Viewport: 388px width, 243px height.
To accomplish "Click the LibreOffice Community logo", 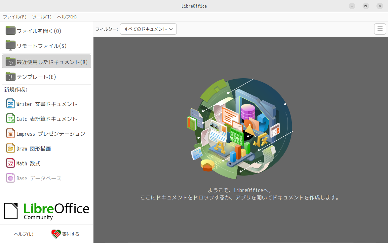I will coord(47,211).
